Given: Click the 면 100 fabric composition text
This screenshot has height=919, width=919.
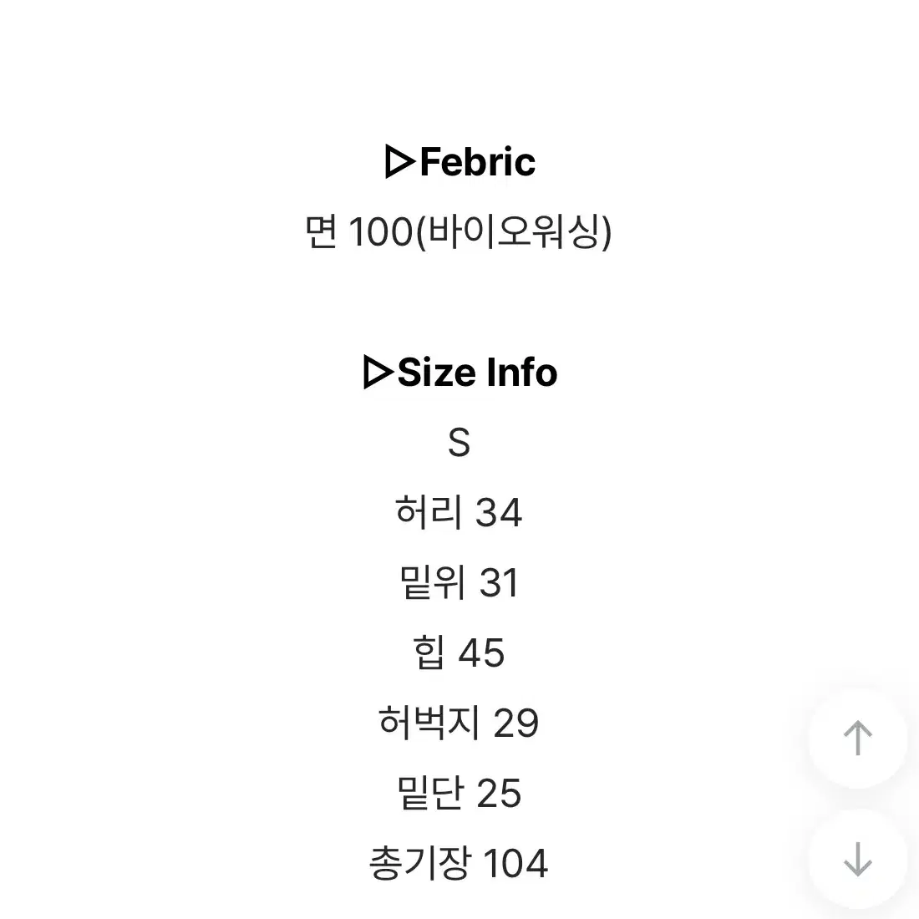Looking at the screenshot, I should 359,231.
